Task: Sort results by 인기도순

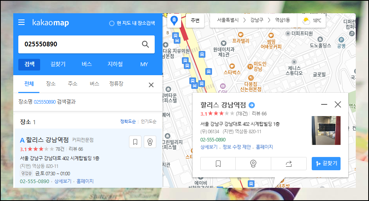Action: point(148,122)
